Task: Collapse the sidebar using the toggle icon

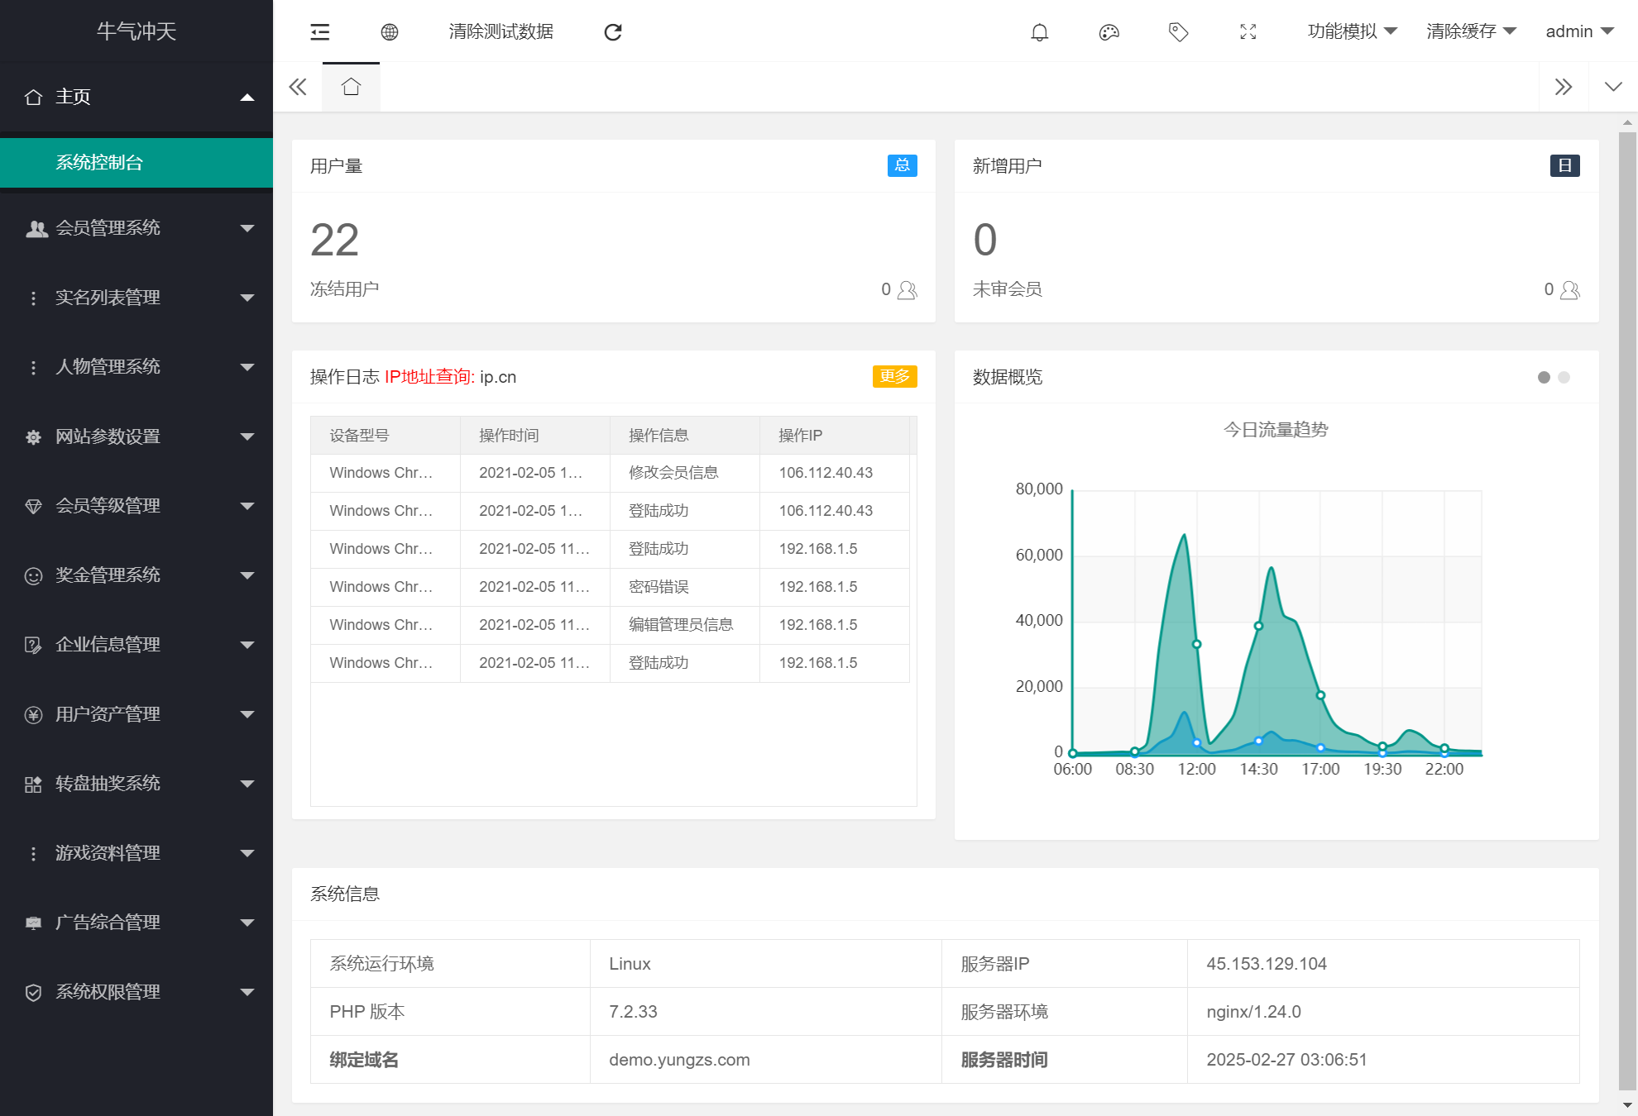Action: (x=319, y=31)
